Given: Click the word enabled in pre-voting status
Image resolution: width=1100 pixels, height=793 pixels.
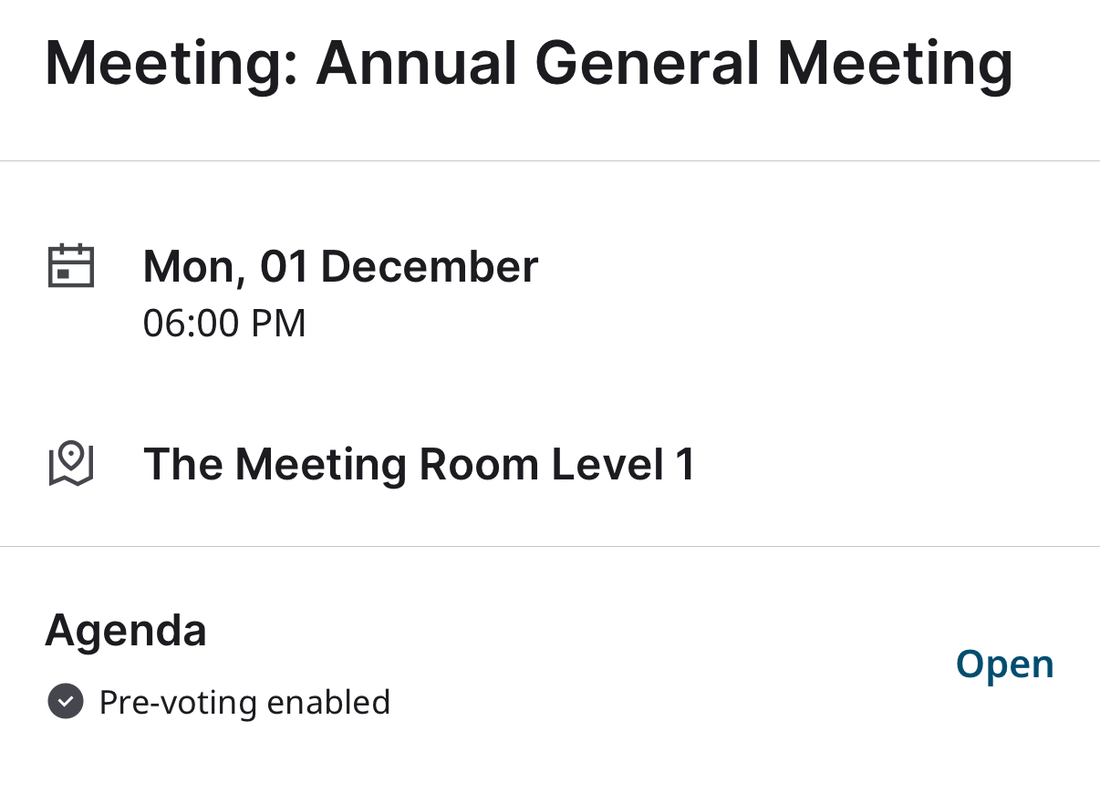Looking at the screenshot, I should [x=328, y=703].
